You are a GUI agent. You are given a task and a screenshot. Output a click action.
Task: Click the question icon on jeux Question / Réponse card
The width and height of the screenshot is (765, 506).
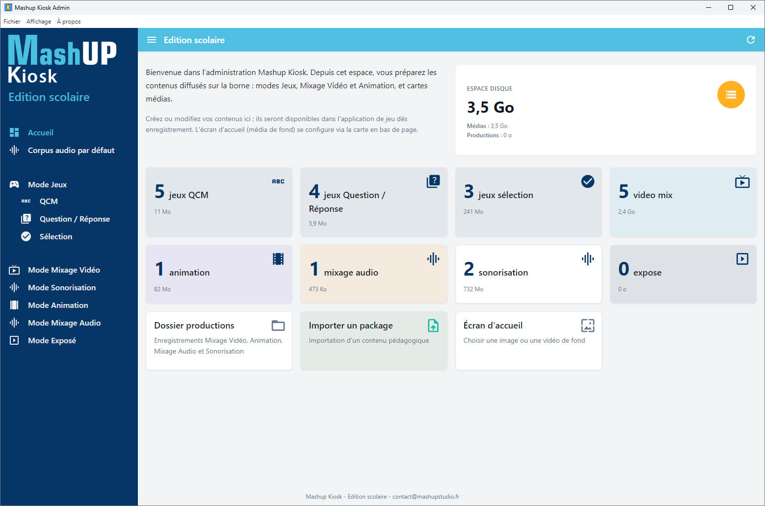tap(433, 181)
